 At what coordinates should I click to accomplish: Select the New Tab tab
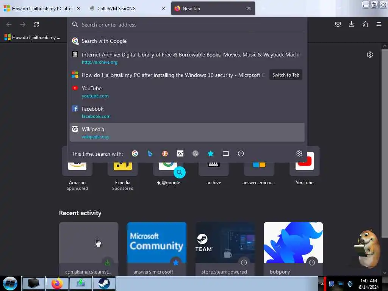click(x=213, y=8)
